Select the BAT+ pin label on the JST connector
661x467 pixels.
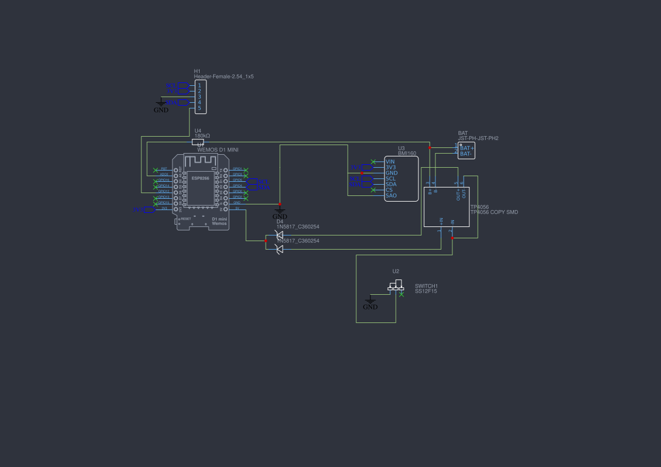pyautogui.click(x=467, y=149)
